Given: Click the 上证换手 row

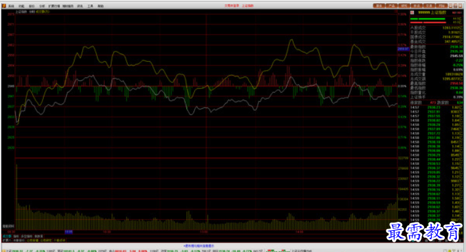Looking at the screenshot, I should 436,97.
